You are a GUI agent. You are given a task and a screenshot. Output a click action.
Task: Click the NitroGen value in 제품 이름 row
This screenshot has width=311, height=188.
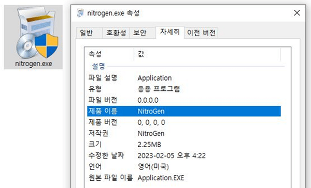point(151,111)
